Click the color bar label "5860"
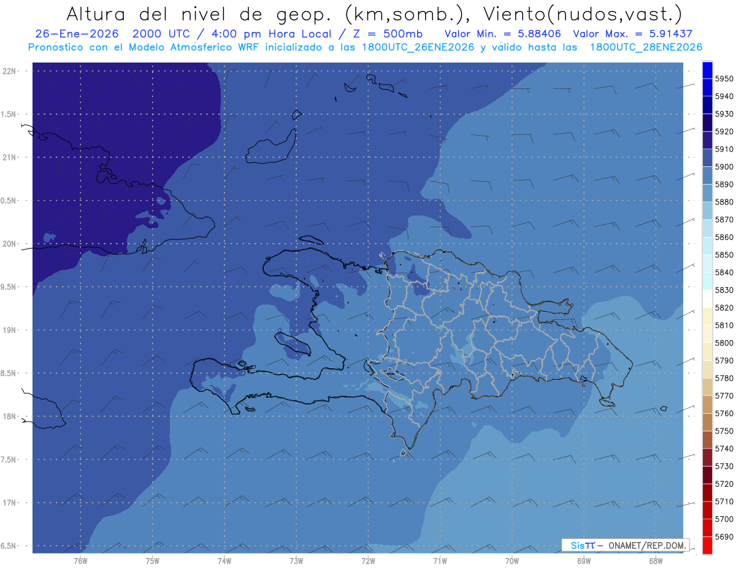Image resolution: width=736 pixels, height=569 pixels. [724, 237]
